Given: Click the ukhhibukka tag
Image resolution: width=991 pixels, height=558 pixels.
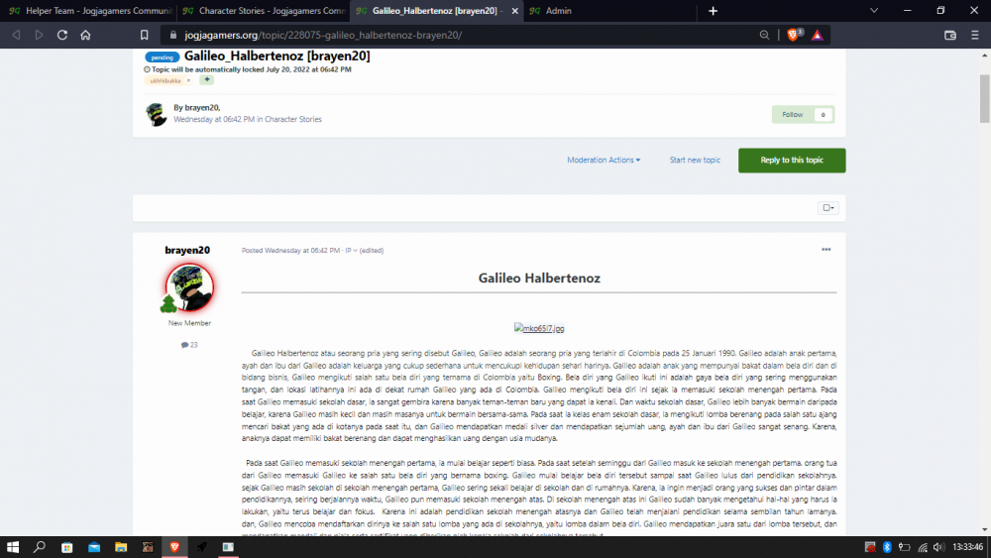Looking at the screenshot, I should 165,81.
